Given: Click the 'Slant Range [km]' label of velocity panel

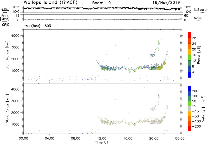Looking at the screenshot, I should pyautogui.click(x=7, y=109).
